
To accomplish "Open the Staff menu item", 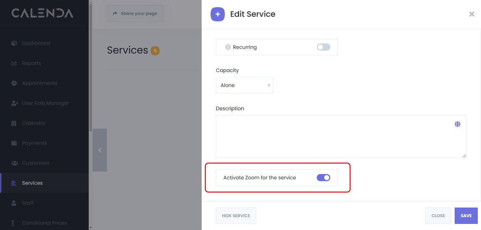I will click(28, 203).
